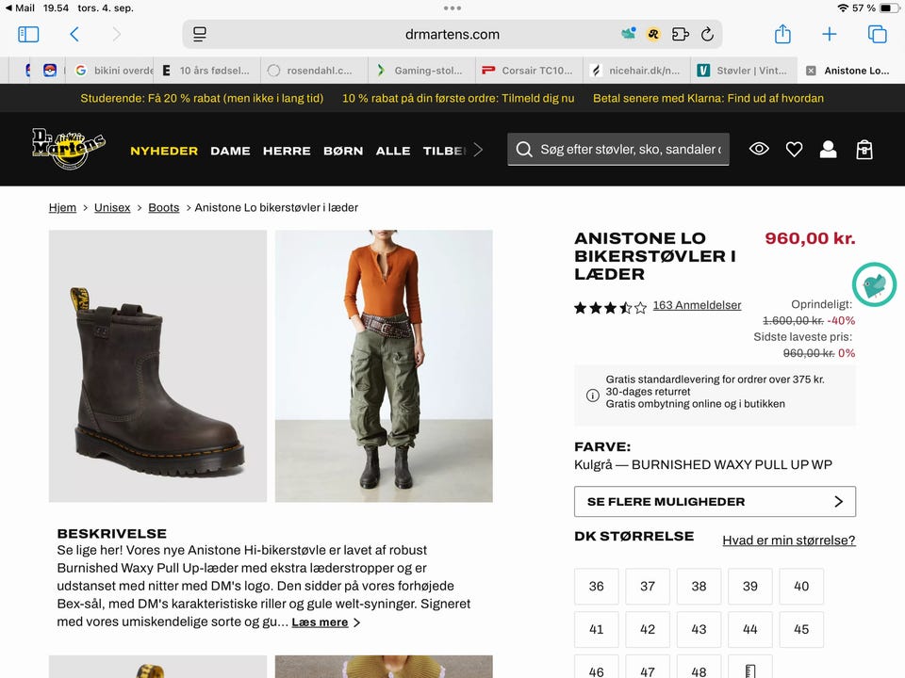Click the info icon beside delivery details
905x678 pixels.
[x=593, y=395]
